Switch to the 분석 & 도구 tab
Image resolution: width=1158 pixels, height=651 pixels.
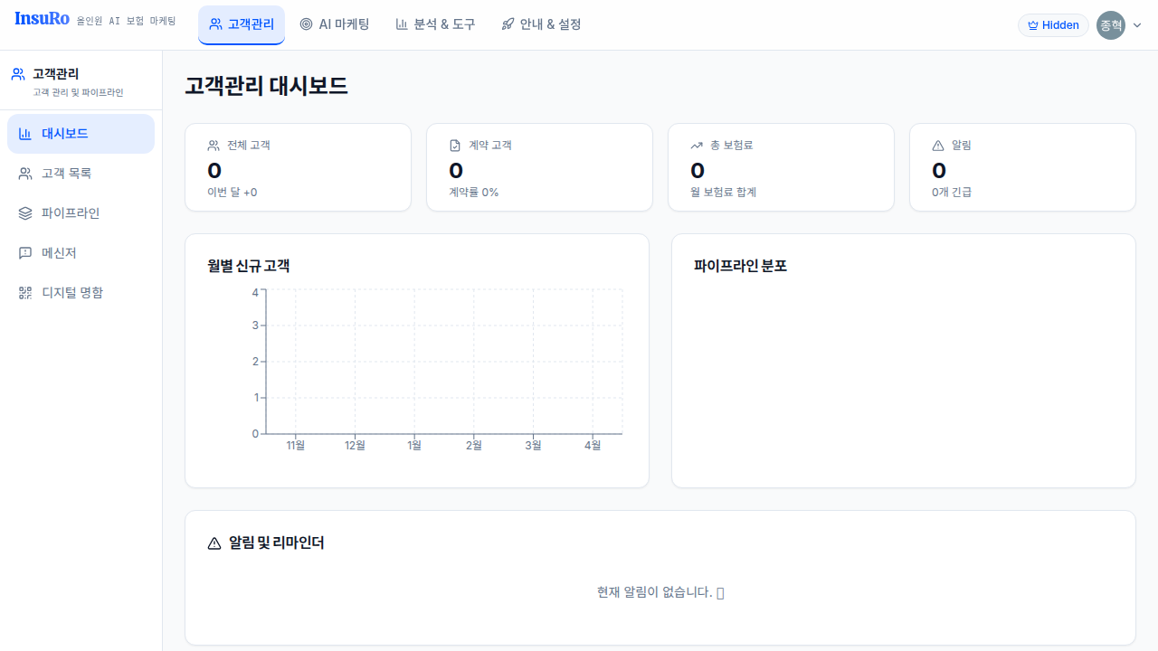coord(435,24)
